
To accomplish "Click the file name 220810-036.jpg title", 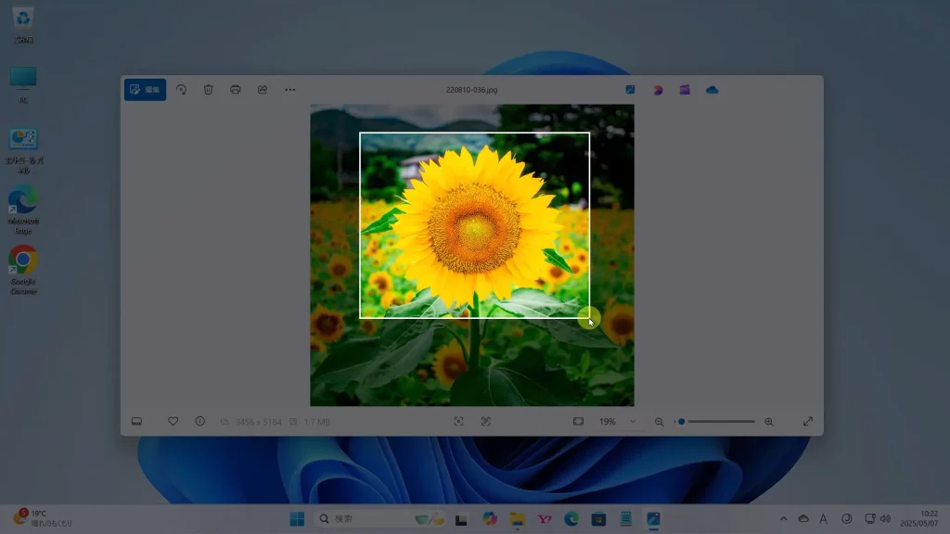I will pos(471,90).
